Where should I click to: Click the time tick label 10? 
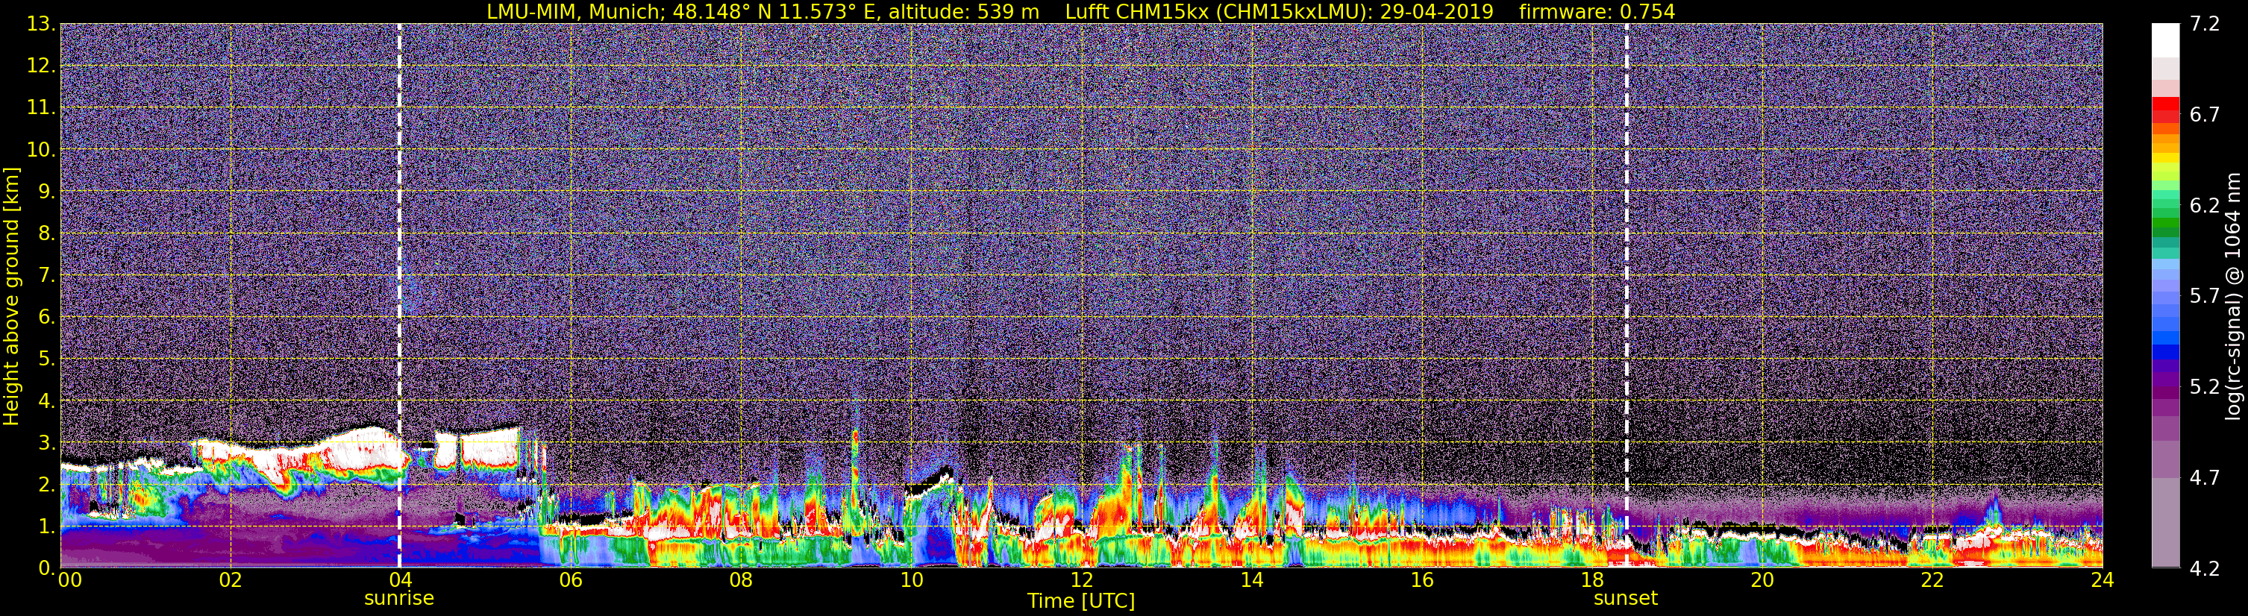[x=911, y=581]
